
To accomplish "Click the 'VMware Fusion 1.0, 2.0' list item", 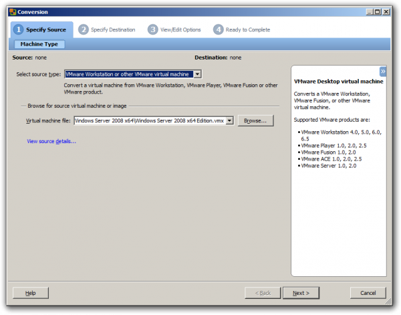I will 328,152.
